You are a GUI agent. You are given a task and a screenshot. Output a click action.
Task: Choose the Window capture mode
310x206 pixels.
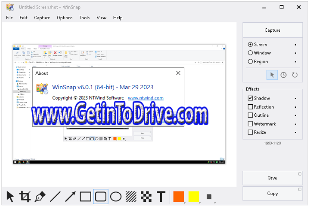click(x=250, y=53)
